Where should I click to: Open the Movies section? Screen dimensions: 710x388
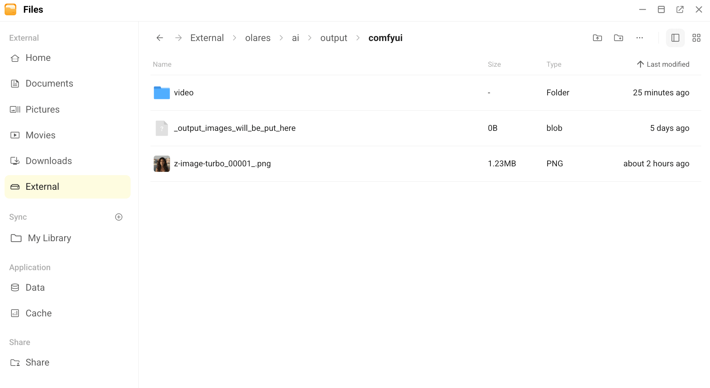pos(40,135)
